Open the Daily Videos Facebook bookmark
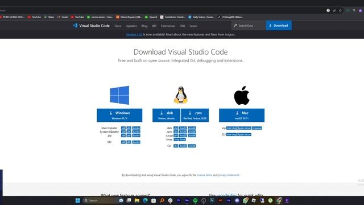The image size is (364, 205). click(201, 17)
